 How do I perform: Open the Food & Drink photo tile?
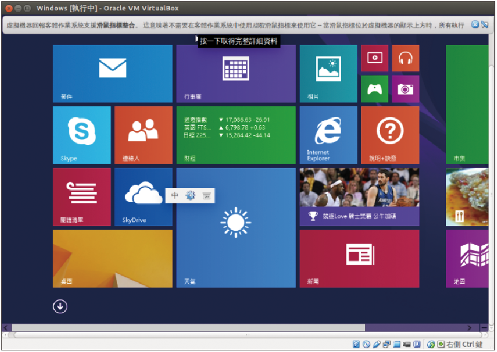467,197
